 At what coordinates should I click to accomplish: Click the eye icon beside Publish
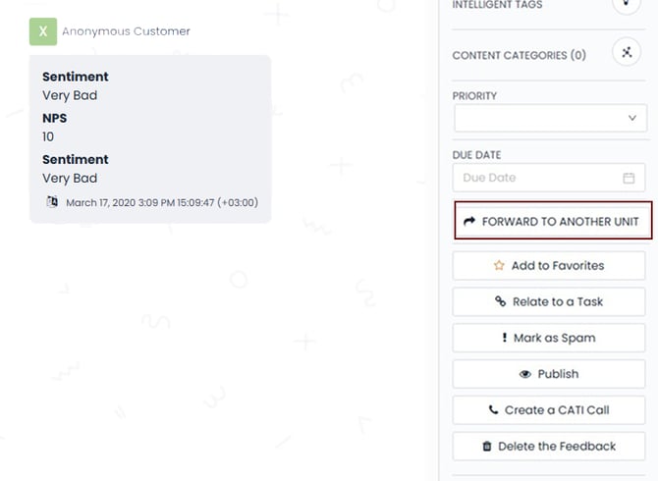click(525, 374)
